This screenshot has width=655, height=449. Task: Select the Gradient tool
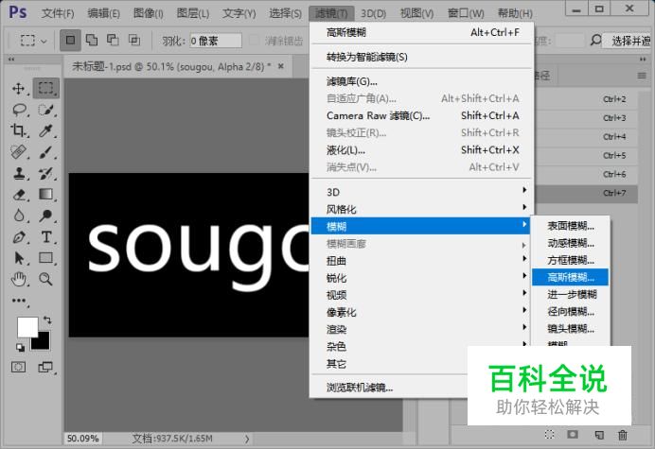[46, 195]
